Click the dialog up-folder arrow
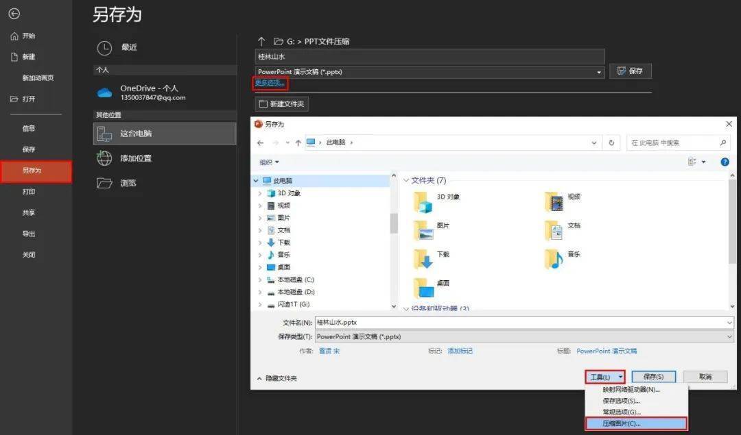The image size is (741, 435). (298, 143)
